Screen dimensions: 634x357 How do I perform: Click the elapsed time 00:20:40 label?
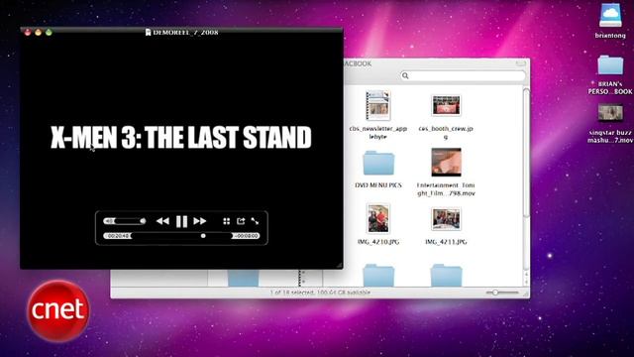(x=118, y=236)
